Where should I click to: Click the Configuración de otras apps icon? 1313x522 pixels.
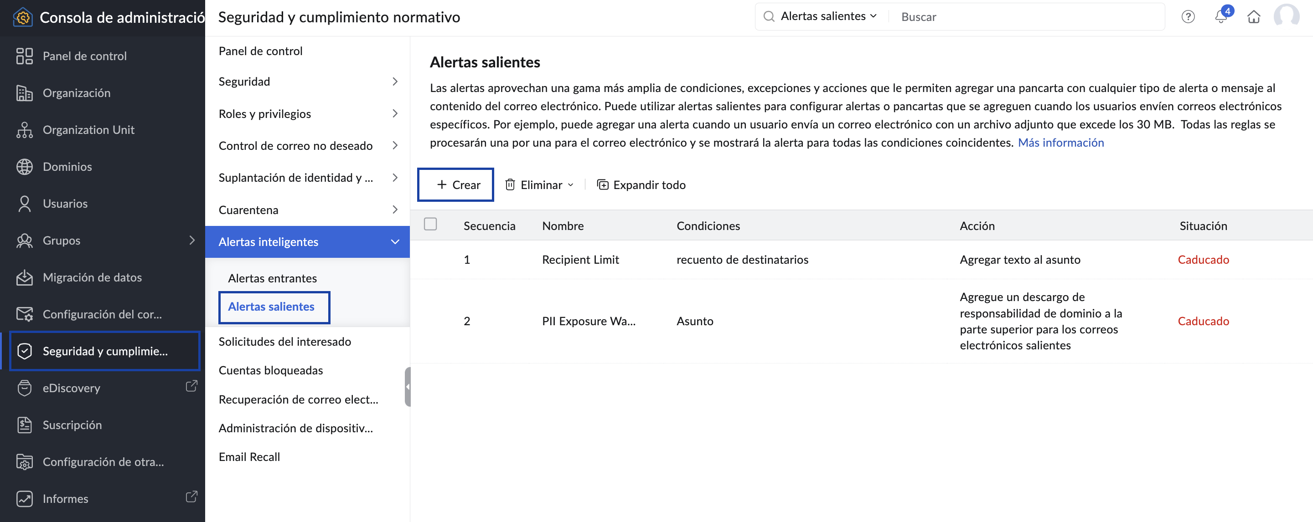(x=24, y=462)
